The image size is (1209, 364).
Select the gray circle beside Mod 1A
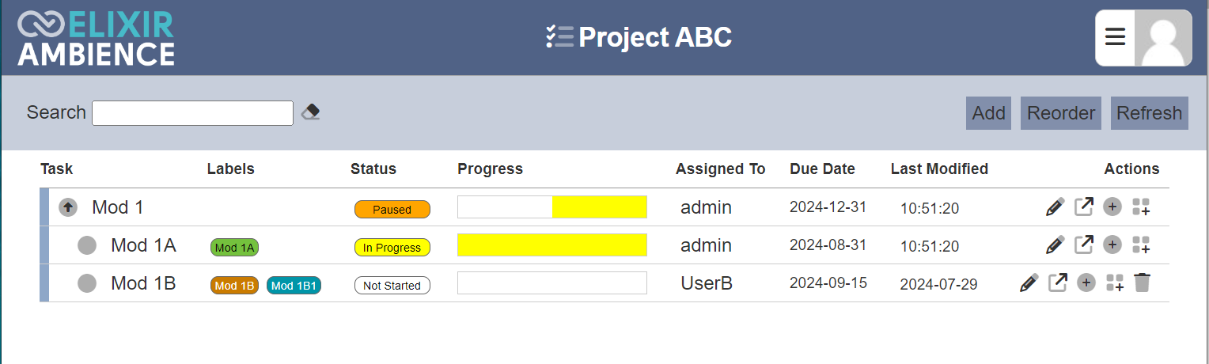[x=87, y=245]
